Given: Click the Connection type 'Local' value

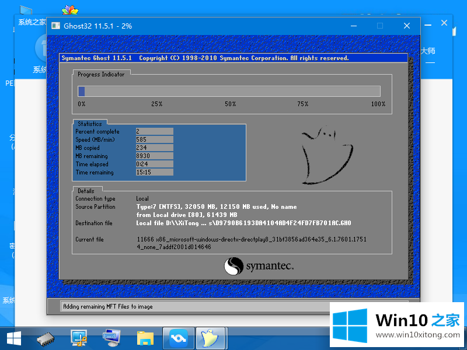Looking at the screenshot, I should click(x=142, y=198).
